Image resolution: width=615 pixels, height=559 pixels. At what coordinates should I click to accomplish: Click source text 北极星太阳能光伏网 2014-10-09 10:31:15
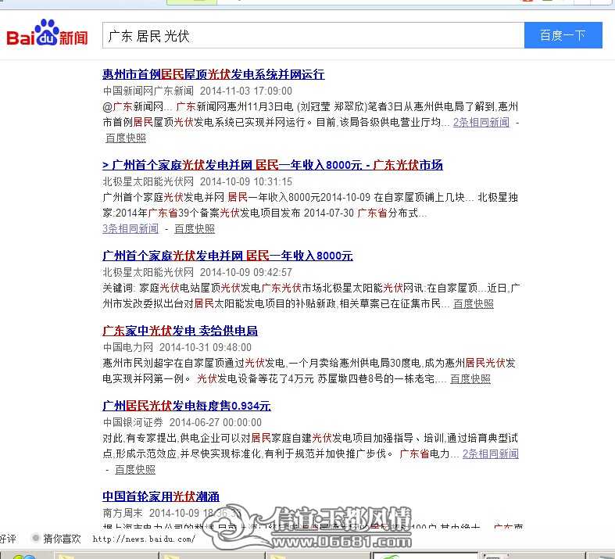[197, 181]
